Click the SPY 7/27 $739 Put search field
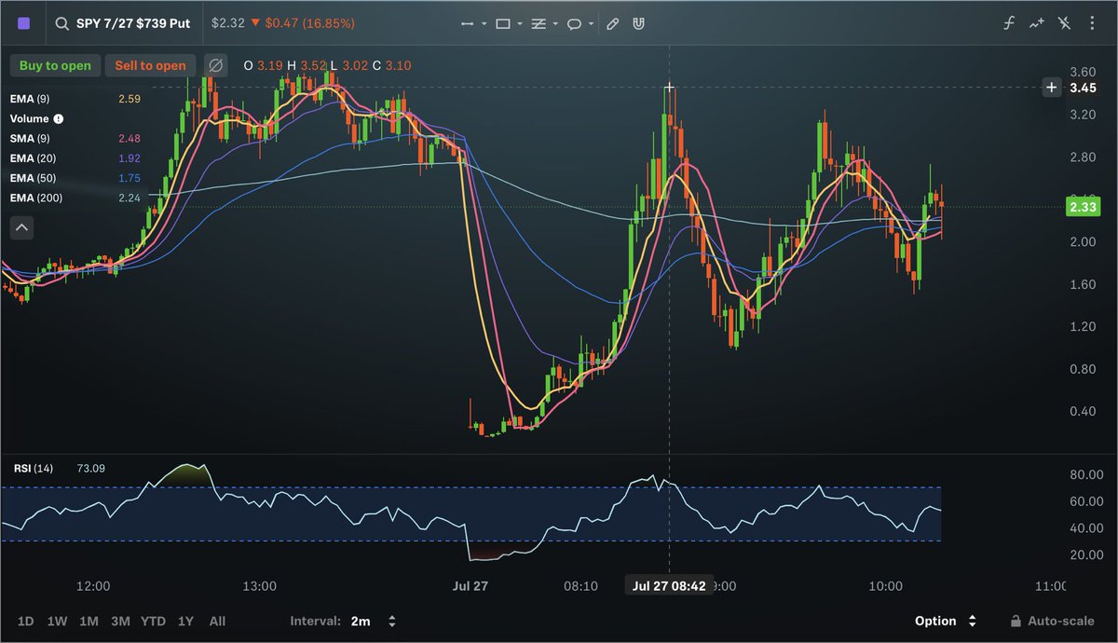The image size is (1118, 643). click(x=123, y=23)
